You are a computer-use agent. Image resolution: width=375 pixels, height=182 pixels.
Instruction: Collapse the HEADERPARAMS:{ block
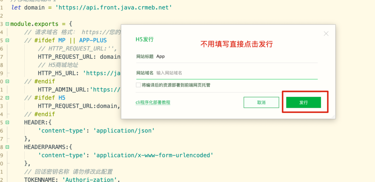pyautogui.click(x=7, y=147)
